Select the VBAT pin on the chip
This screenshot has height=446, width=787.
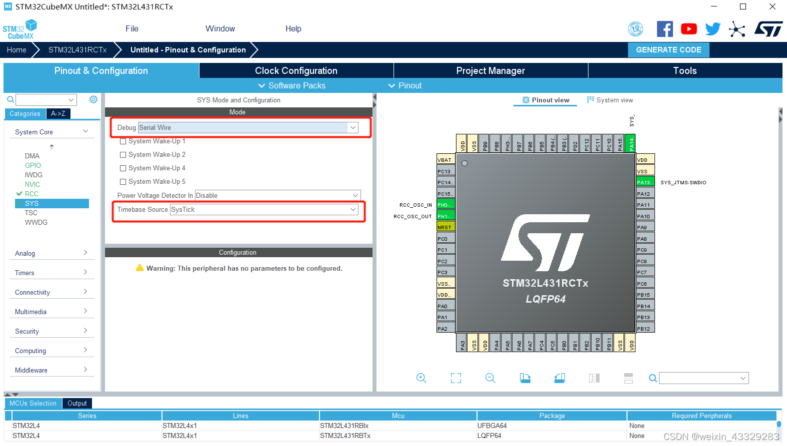pyautogui.click(x=445, y=160)
